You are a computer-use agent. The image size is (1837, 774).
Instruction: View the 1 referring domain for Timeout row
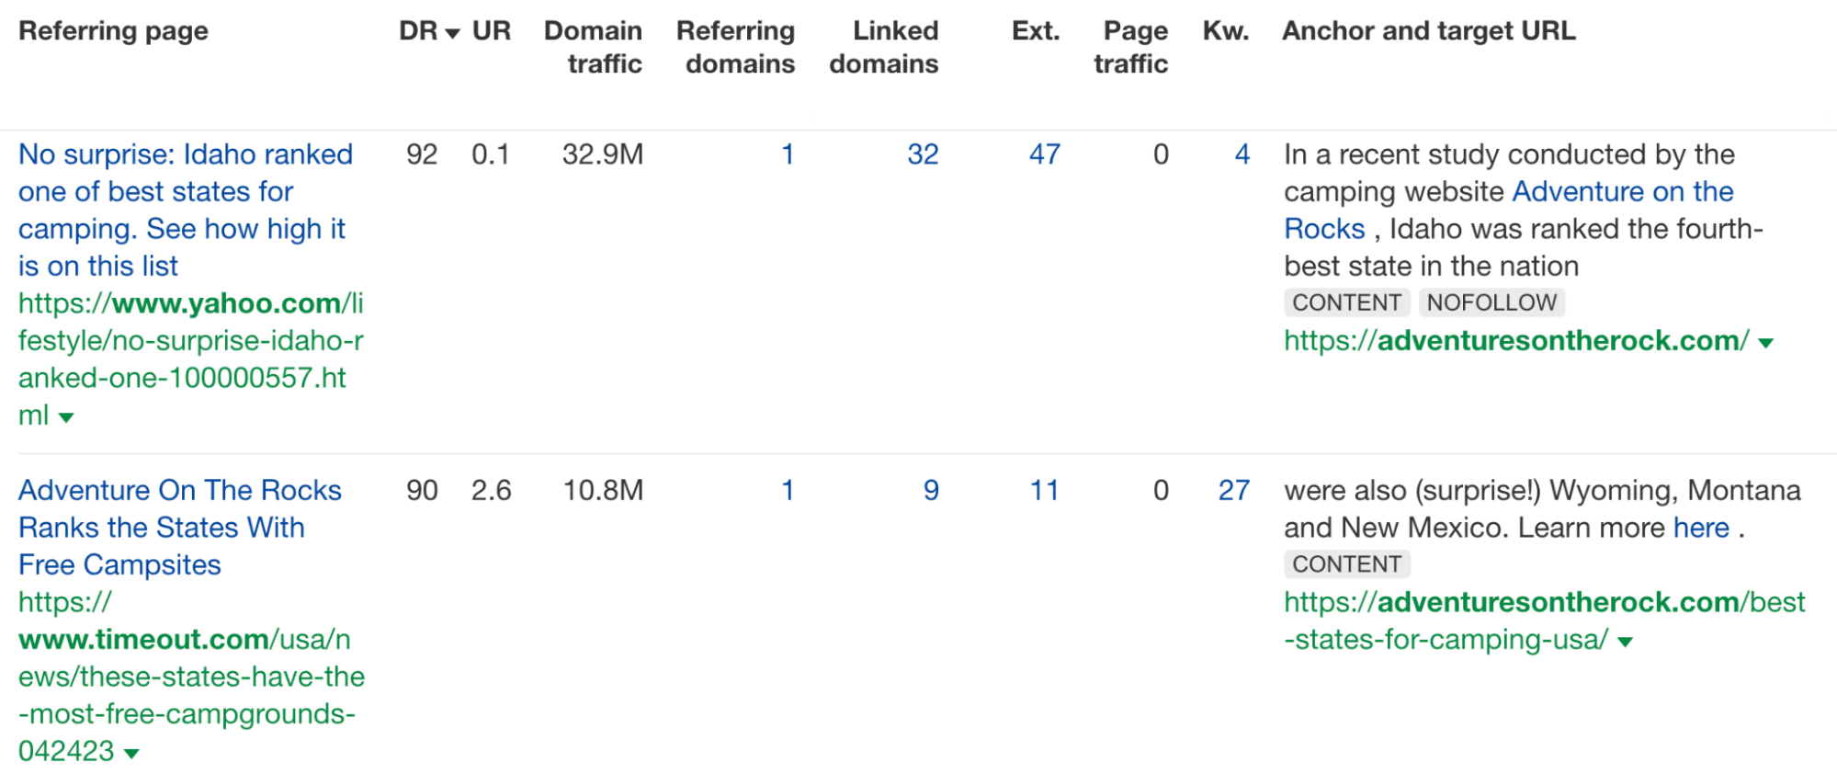(x=787, y=491)
